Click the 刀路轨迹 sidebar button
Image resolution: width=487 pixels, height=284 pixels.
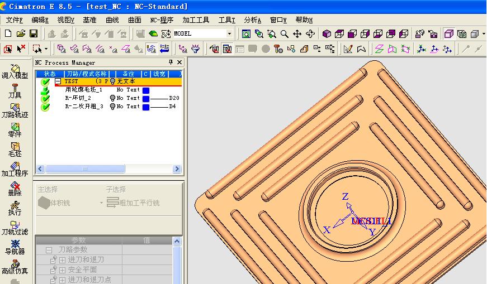click(x=15, y=111)
